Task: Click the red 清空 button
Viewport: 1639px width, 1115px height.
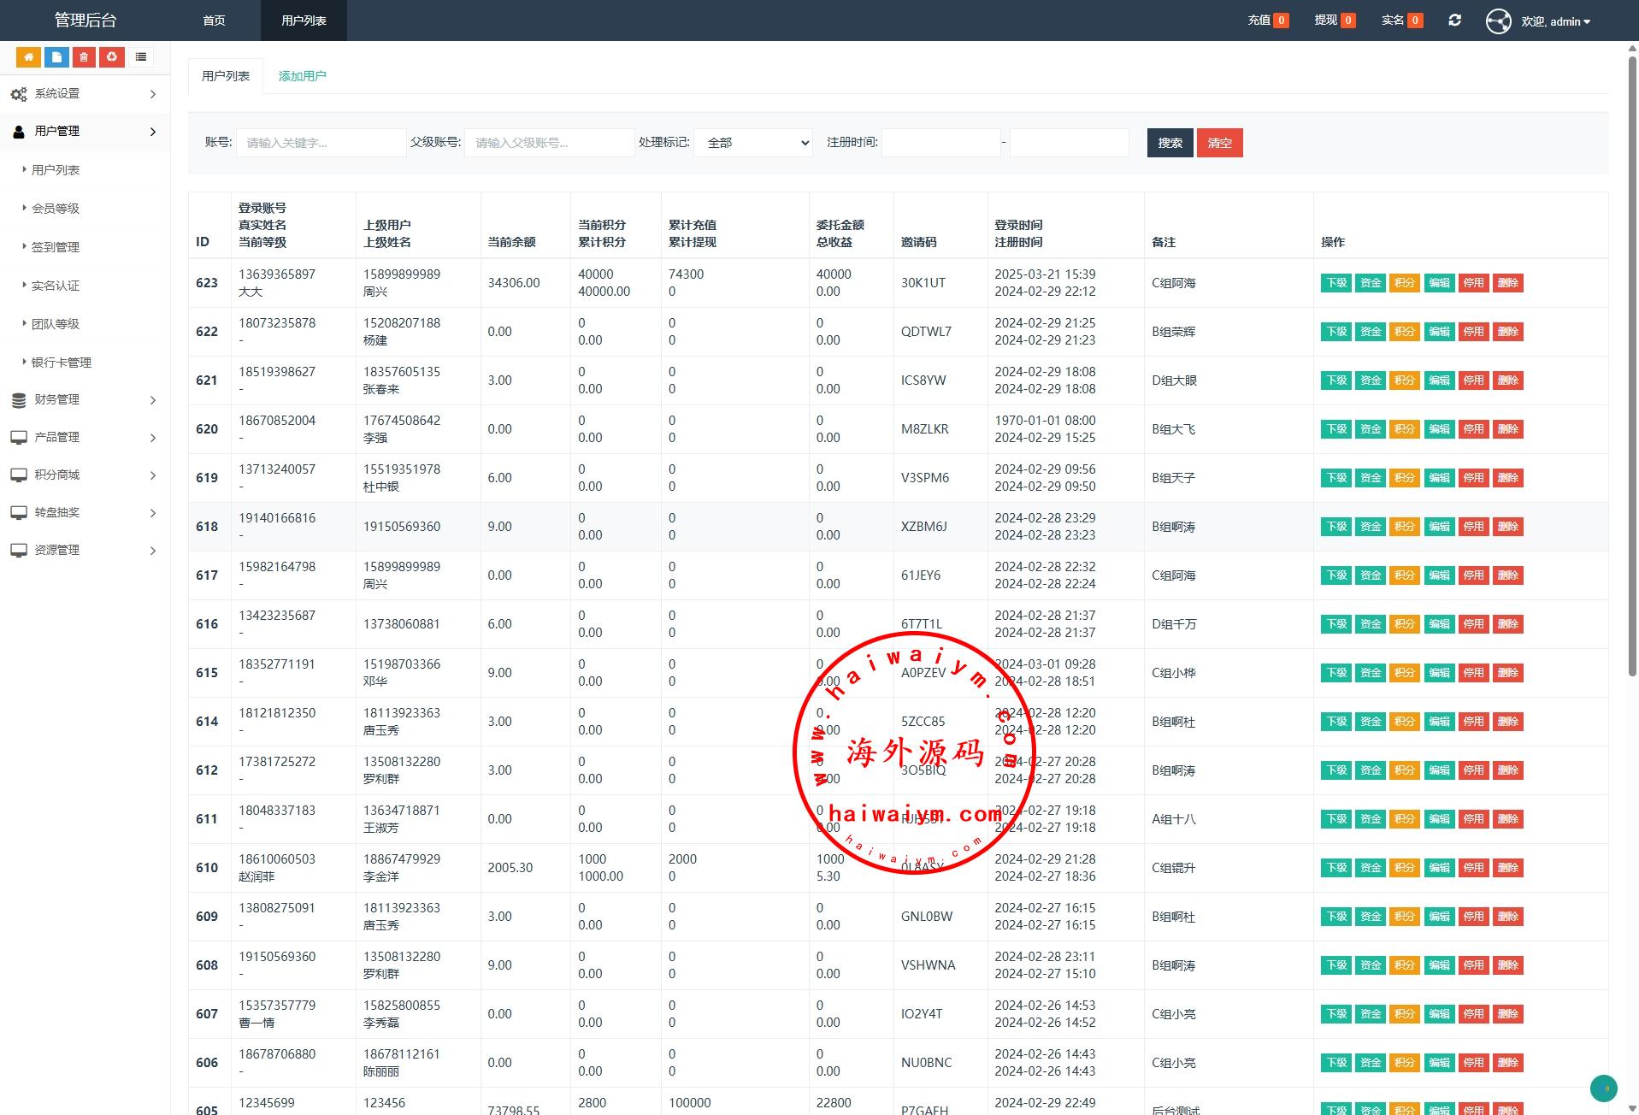Action: pos(1219,143)
